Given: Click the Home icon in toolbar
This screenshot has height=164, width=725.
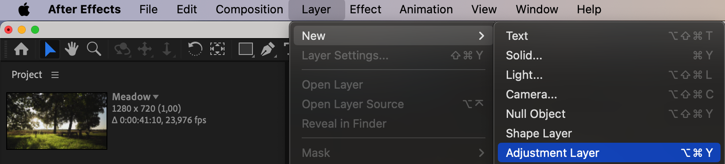Looking at the screenshot, I should click(x=21, y=49).
